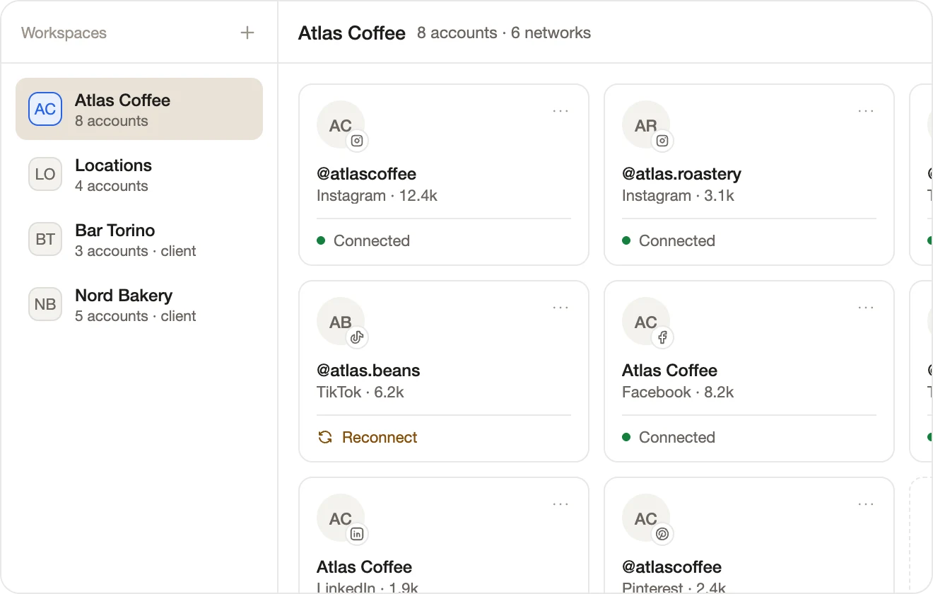Image resolution: width=933 pixels, height=594 pixels.
Task: Click the TikTok badge icon on @atlas.beans avatar
Action: coord(357,337)
